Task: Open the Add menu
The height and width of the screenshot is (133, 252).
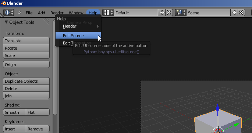Action: [42, 13]
